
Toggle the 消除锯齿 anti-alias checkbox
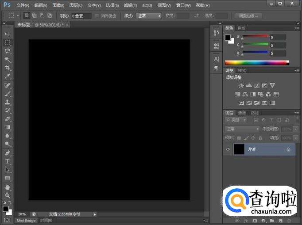97,16
